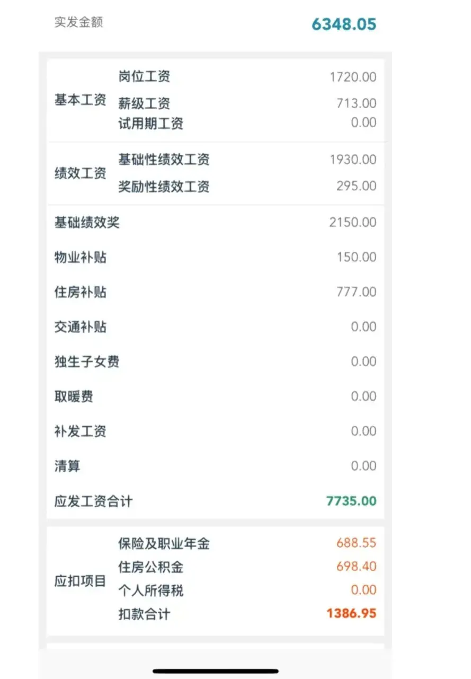Tap the 绩效工资 section heading
Screen dimensions: 471x679
point(81,173)
